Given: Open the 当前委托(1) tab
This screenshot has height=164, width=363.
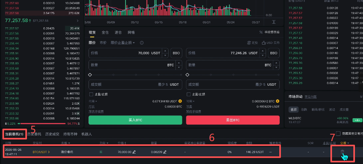Looking at the screenshot, I should tap(14, 134).
